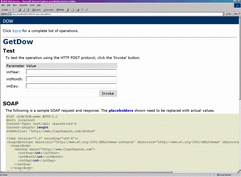Viewport: 241px width, 177px height.
Task: Click the intMonth value field
Action: coord(71,79)
